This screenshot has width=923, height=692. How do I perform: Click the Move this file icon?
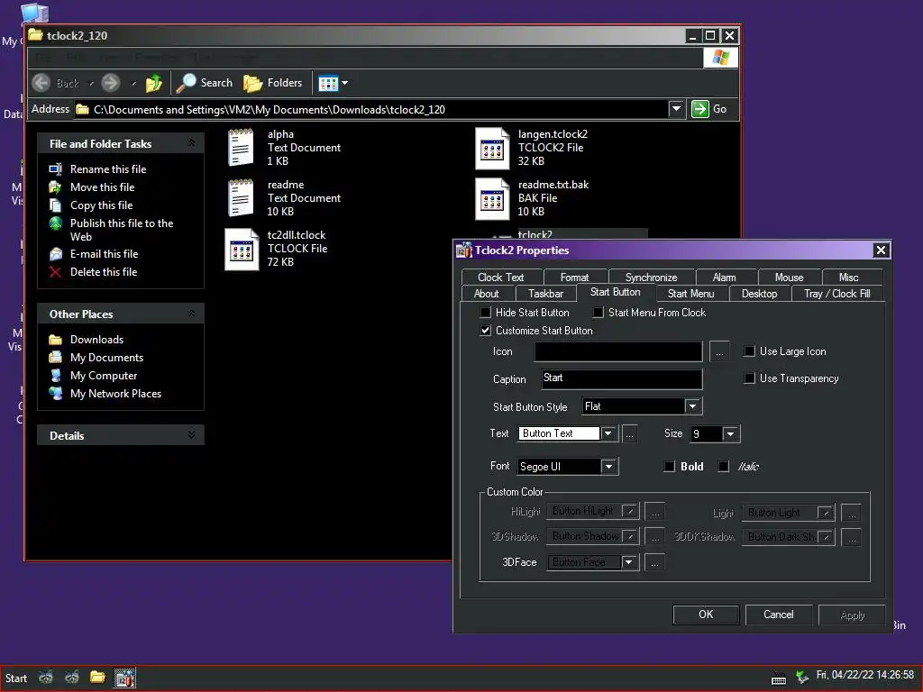[x=55, y=187]
